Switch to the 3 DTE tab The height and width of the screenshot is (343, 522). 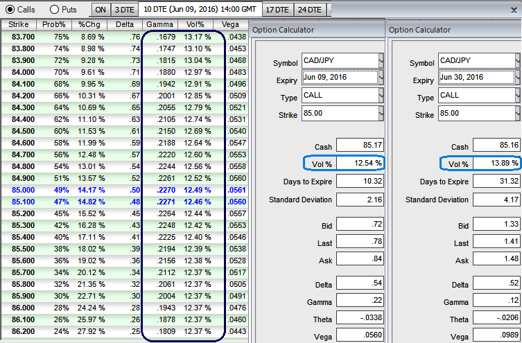(x=124, y=10)
